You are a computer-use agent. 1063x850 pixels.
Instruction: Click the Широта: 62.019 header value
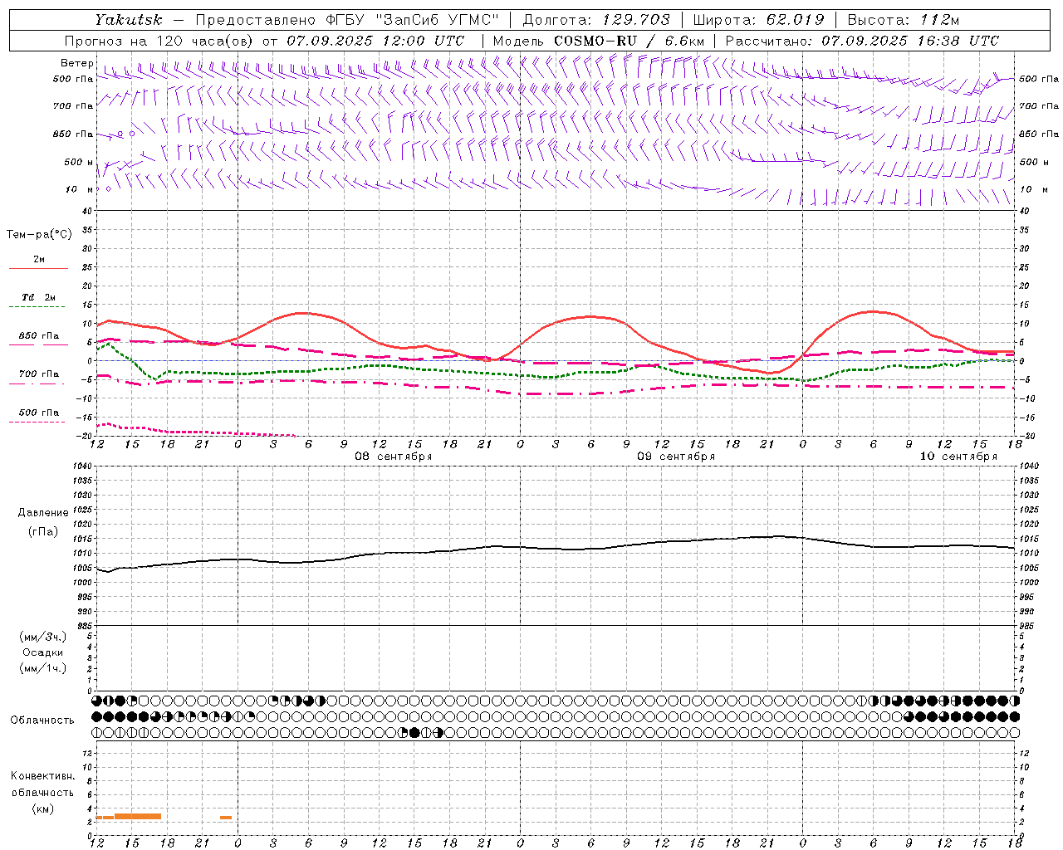pos(758,20)
